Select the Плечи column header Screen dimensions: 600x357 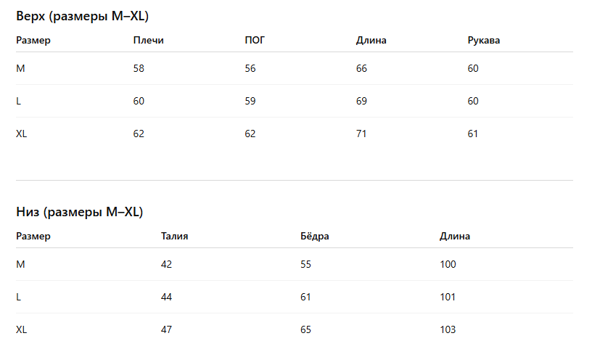[x=149, y=40]
